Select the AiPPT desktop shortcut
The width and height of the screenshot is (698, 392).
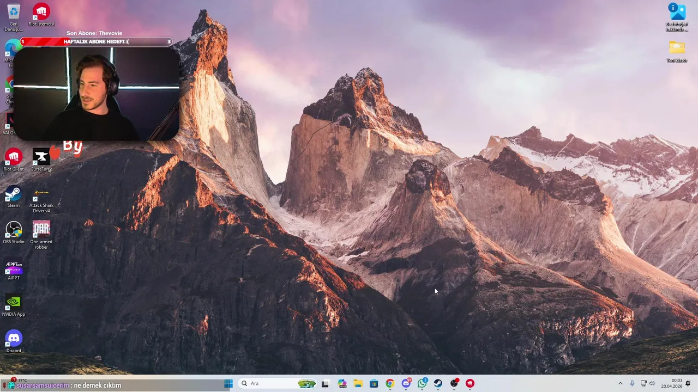click(x=14, y=270)
